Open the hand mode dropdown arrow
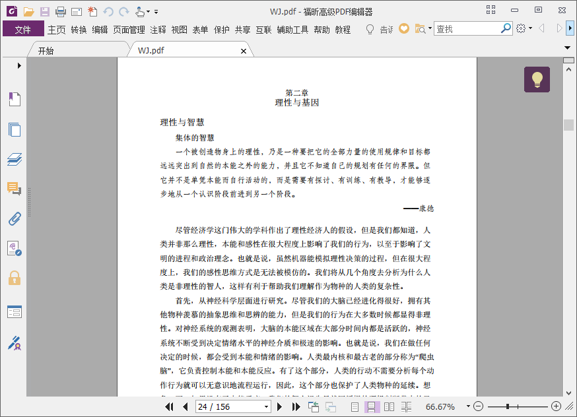 [x=149, y=12]
